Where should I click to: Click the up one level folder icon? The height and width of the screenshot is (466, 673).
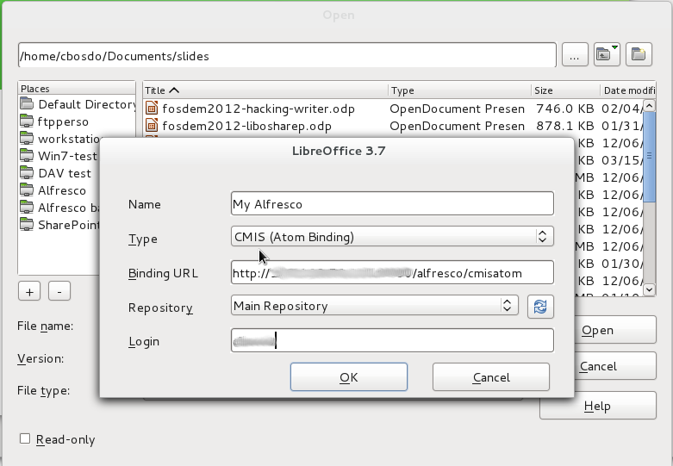[607, 54]
